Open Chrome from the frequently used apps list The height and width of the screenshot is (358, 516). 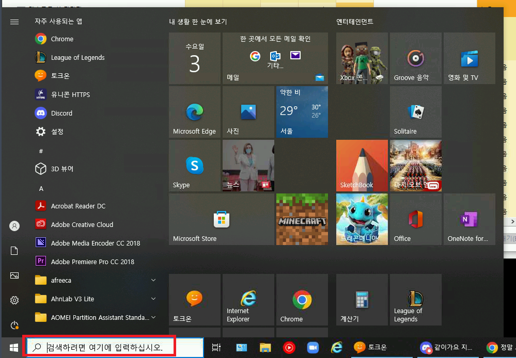pyautogui.click(x=96, y=39)
